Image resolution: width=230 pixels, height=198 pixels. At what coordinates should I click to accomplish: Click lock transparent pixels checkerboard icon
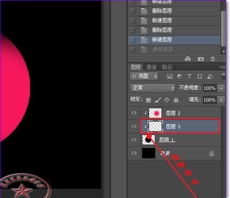coord(148,100)
